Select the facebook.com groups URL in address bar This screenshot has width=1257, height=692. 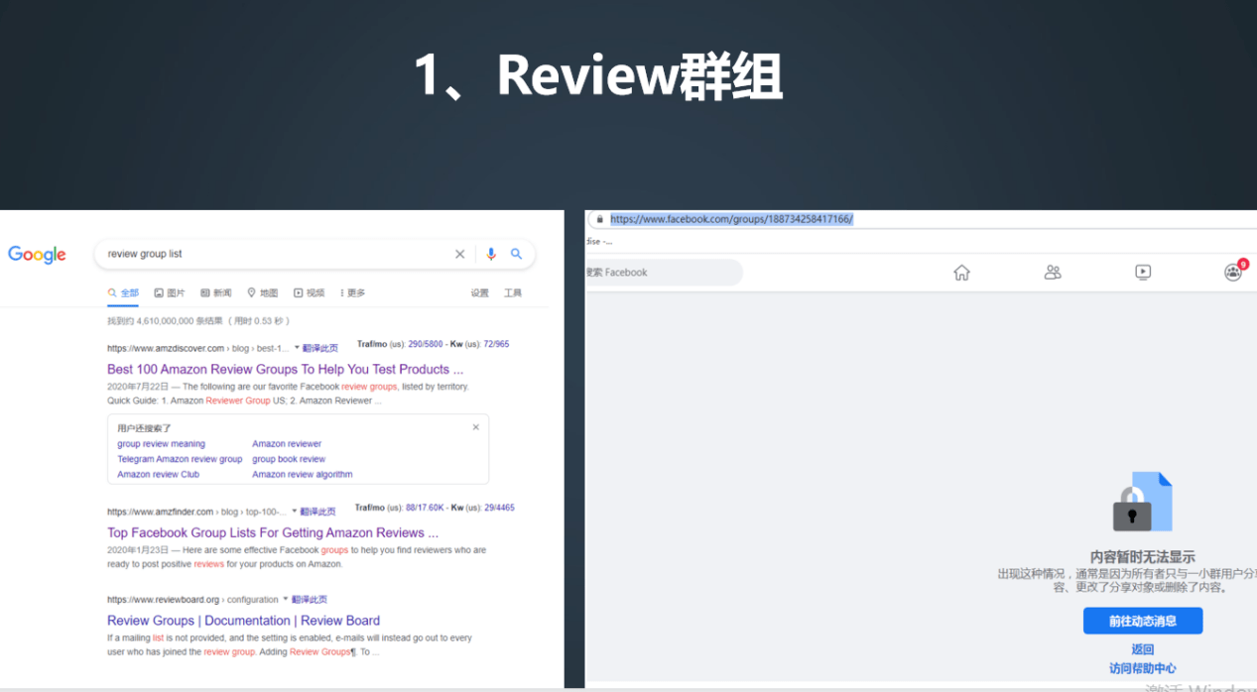[731, 219]
